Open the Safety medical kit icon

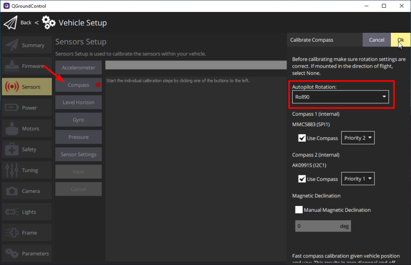[12, 149]
